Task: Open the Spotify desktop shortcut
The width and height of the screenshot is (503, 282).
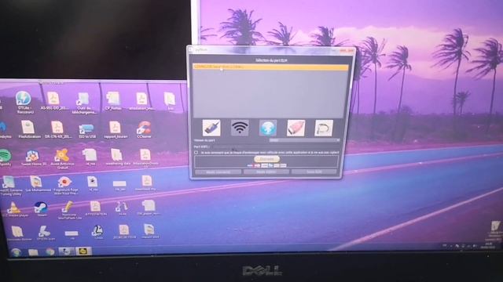Action: pyautogui.click(x=5, y=157)
